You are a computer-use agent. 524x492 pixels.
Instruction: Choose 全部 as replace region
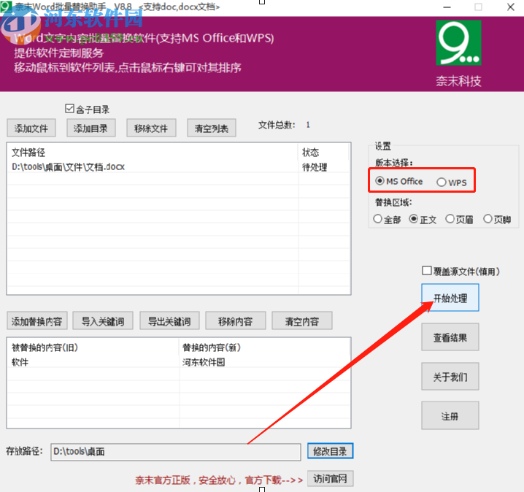[377, 219]
